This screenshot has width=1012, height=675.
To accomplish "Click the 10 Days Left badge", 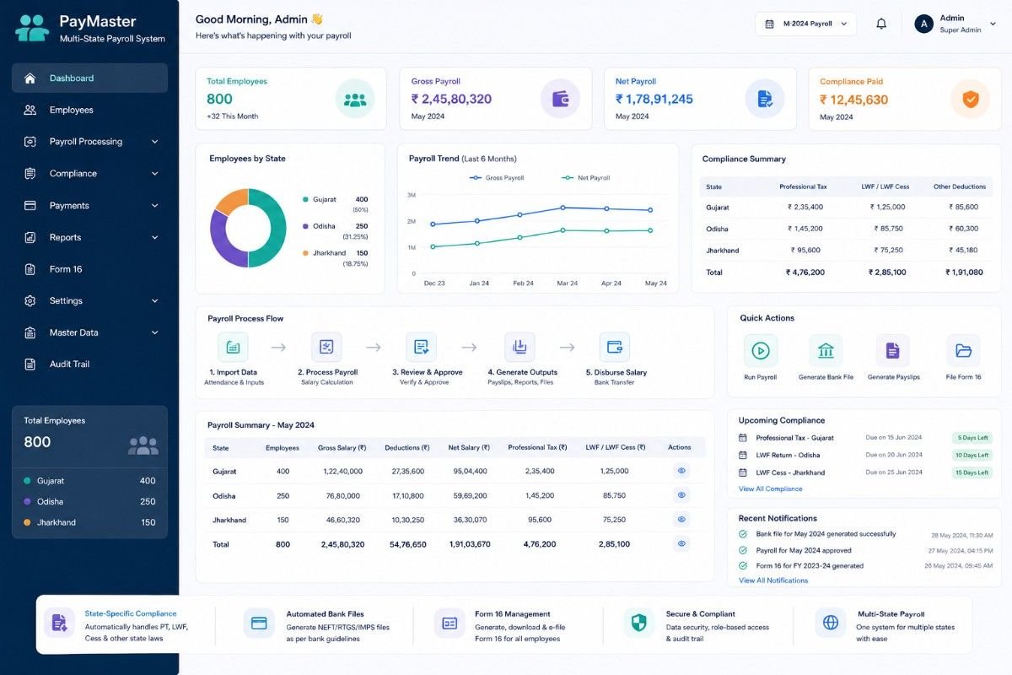I will pos(972,456).
